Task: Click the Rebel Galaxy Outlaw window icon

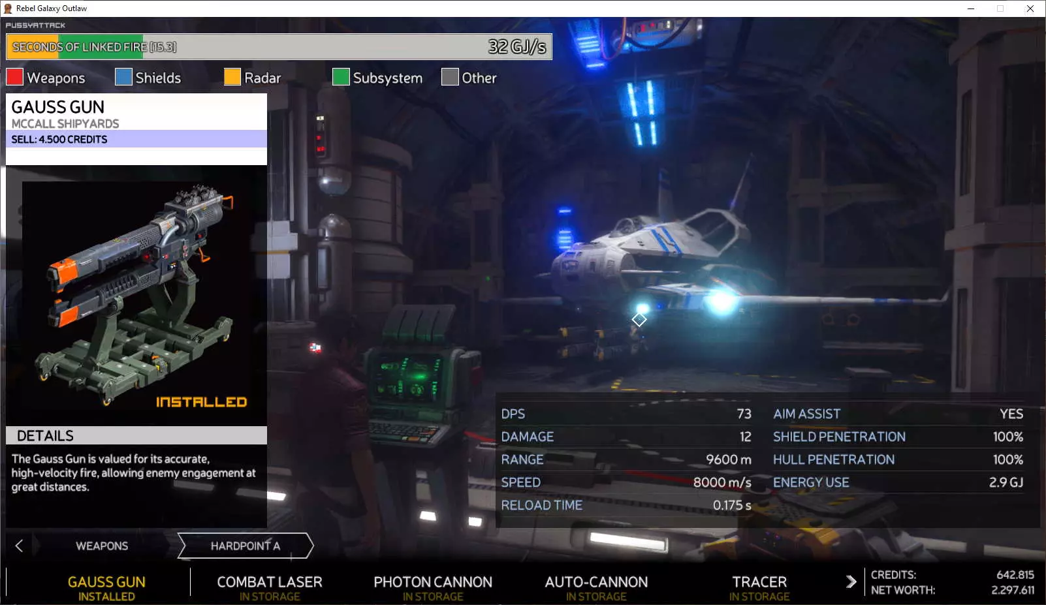Action: click(x=8, y=8)
